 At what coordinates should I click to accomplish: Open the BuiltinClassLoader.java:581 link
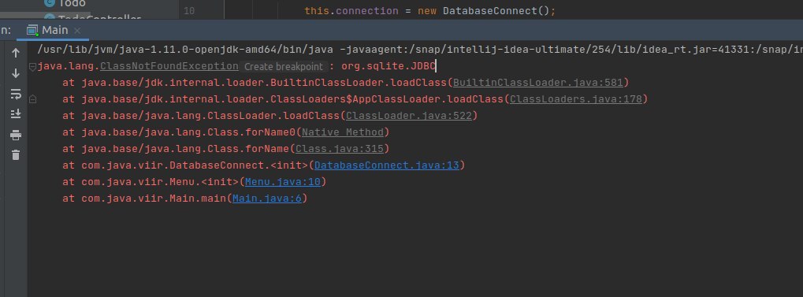tap(537, 83)
